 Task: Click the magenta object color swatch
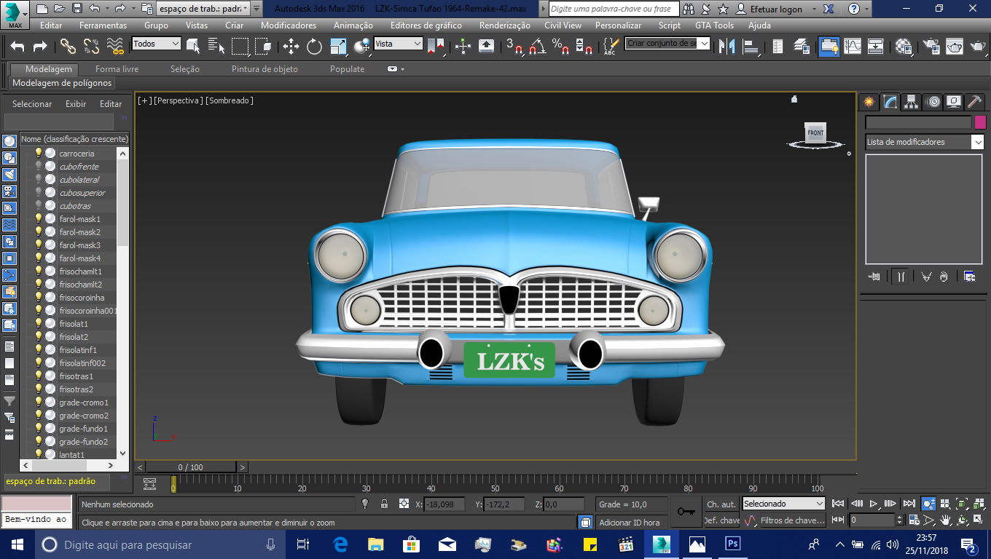[x=980, y=122]
